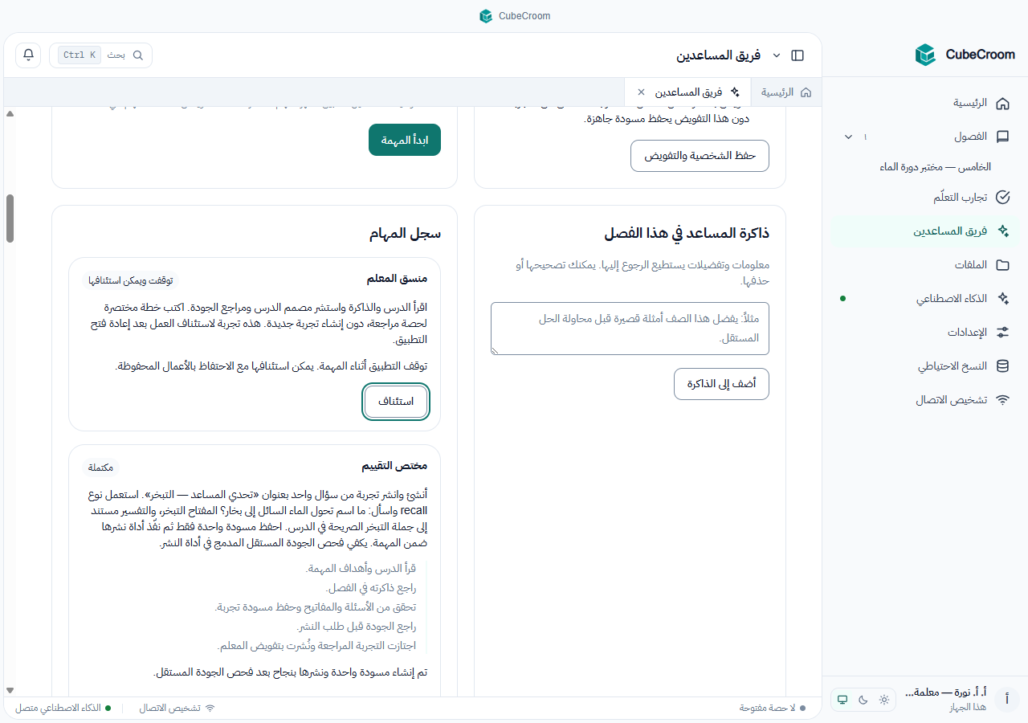Viewport: 1028px width, 723px height.
Task: Click the scrollbar down arrow
Action: pyautogui.click(x=10, y=690)
